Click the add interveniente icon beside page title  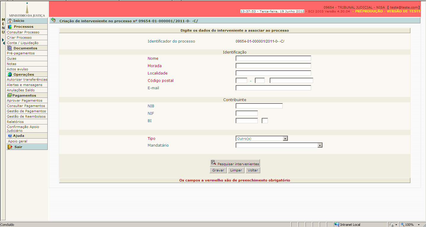53,20
